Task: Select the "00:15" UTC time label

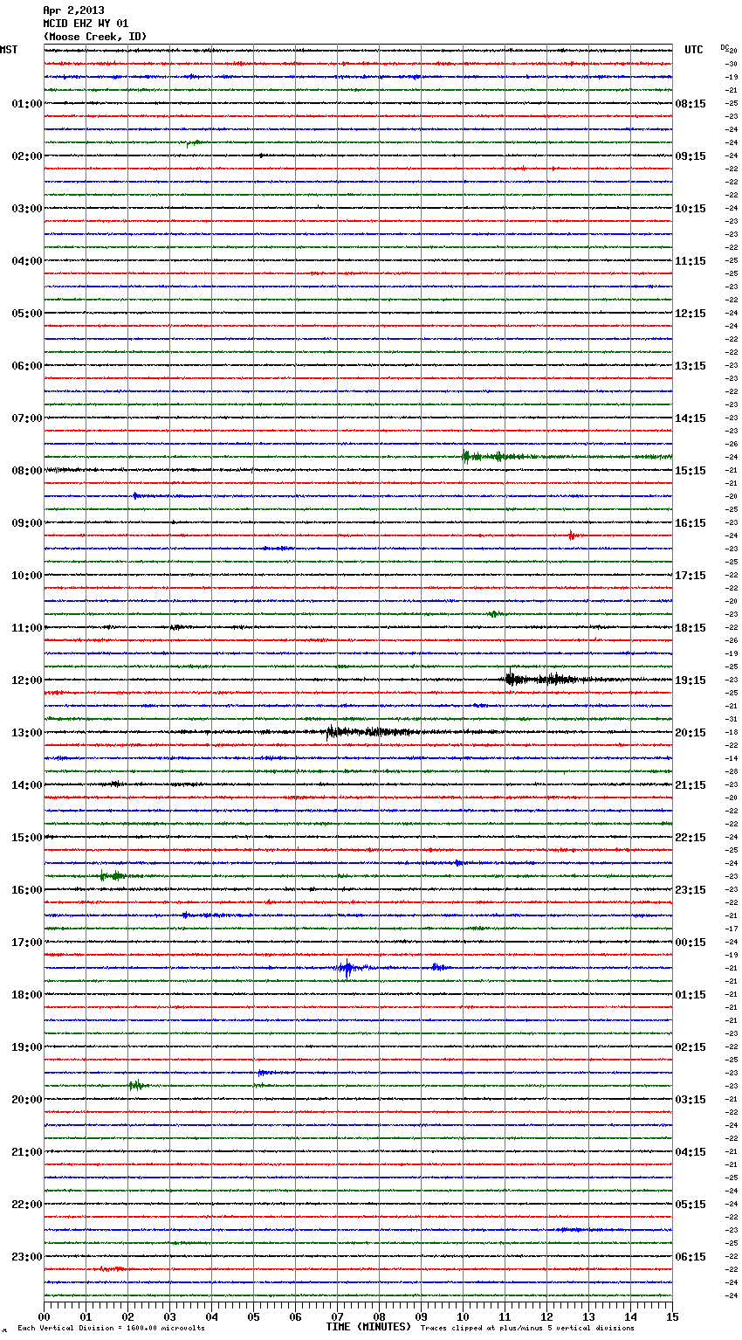Action: pos(690,943)
